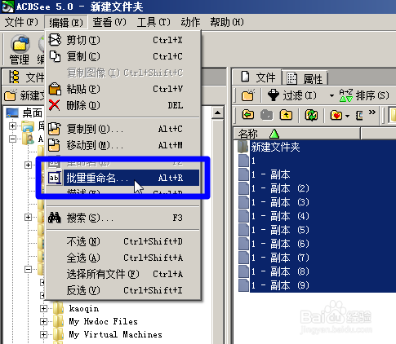
Task: Click the ACDSee eye title bar icon
Action: coord(7,7)
